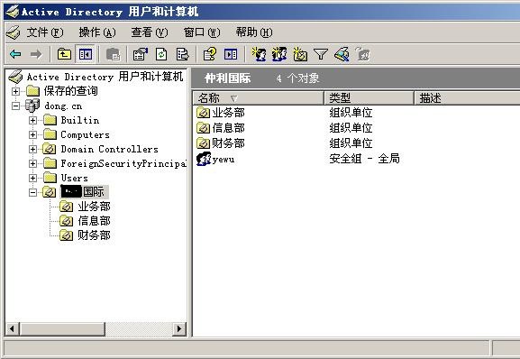Open the 操作(A) menu
This screenshot has width=520, height=359.
[x=97, y=32]
